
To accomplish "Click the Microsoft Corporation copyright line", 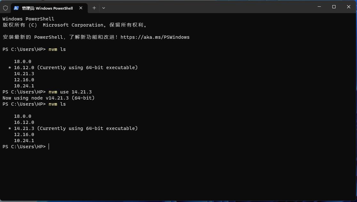I will [x=75, y=25].
